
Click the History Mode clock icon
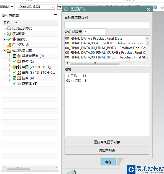[x=9, y=28]
